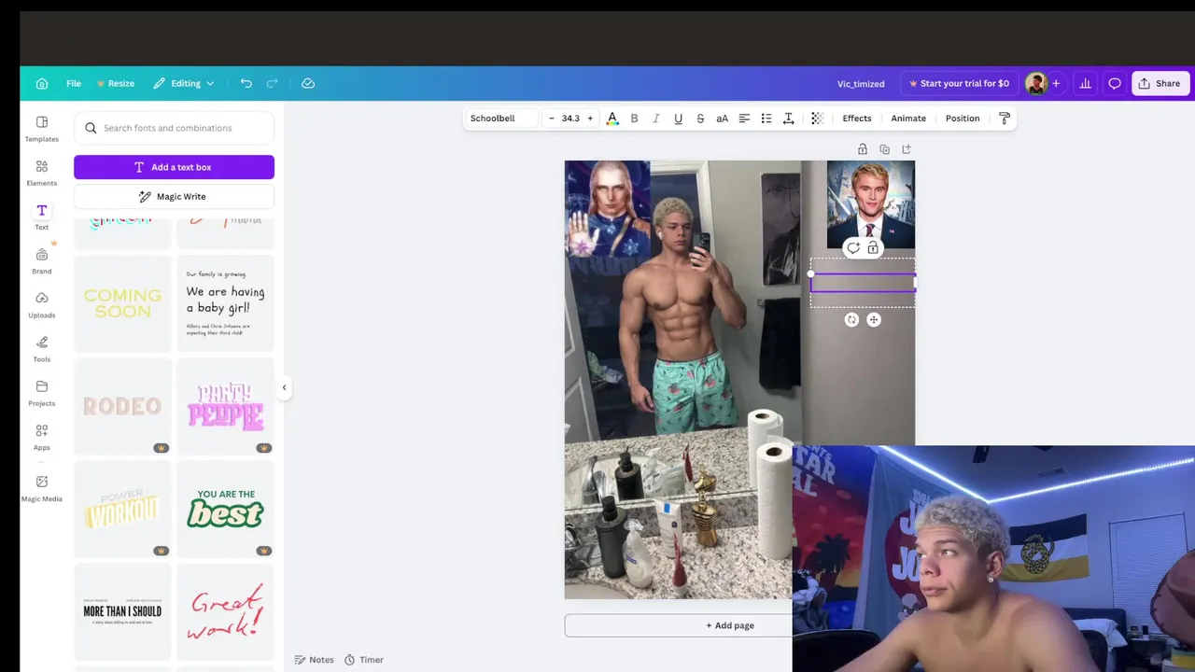Image resolution: width=1195 pixels, height=672 pixels.
Task: Decrease font size with minus
Action: 551,119
